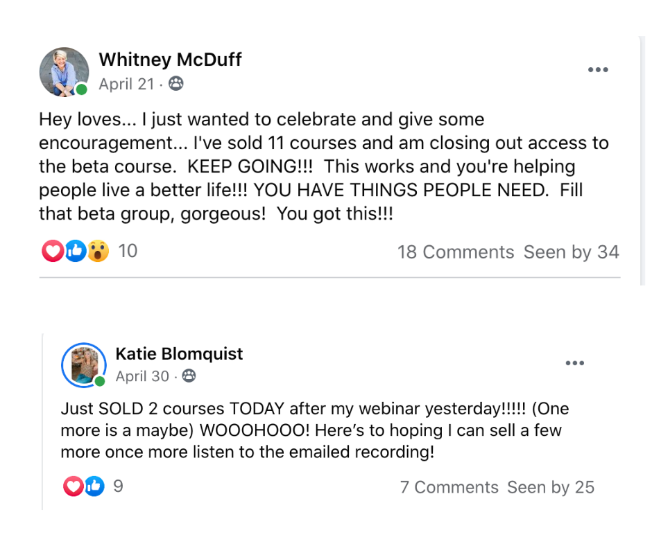Click group privacy icon beside April 30
The height and width of the screenshot is (546, 652).
tap(189, 376)
